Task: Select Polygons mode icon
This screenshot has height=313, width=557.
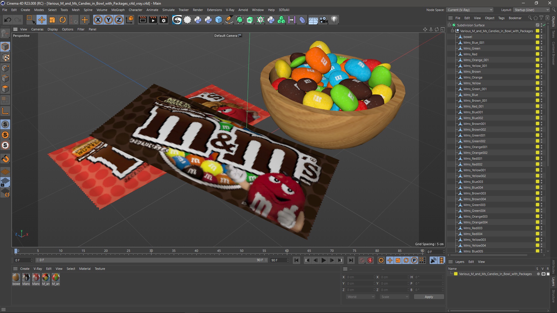Action: pyautogui.click(x=5, y=89)
